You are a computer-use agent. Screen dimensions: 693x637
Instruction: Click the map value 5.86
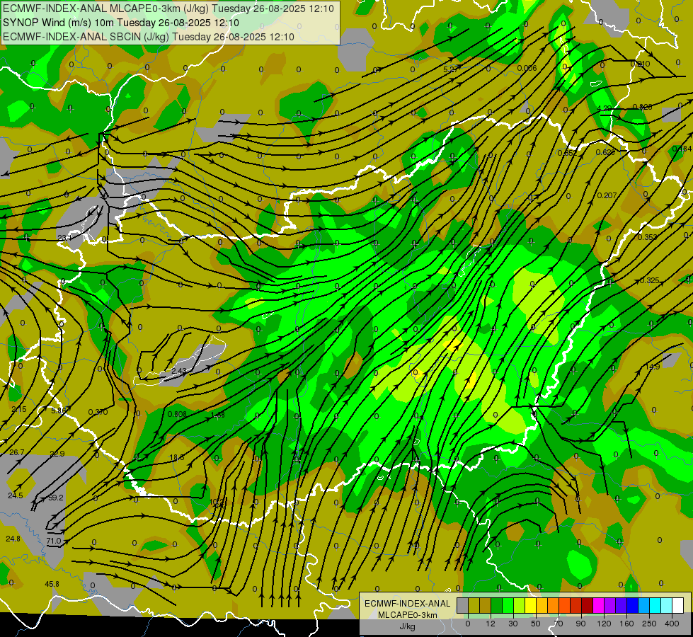(x=58, y=411)
